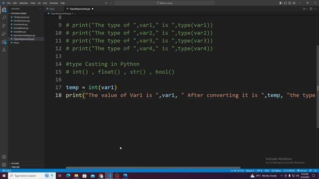Open the Selection menu
The height and width of the screenshot is (179, 319).
(x=23, y=3)
